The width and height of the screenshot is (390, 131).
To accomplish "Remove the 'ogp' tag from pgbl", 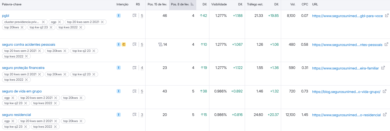I will click(59, 22).
